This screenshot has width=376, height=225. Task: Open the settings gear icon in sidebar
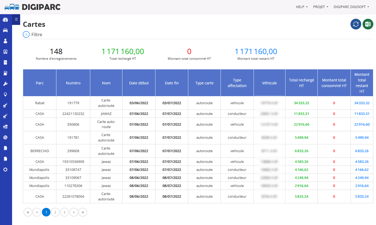coord(5,170)
